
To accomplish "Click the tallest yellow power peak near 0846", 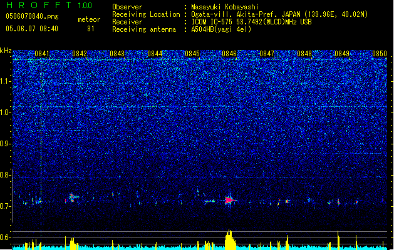I will tap(230, 239).
